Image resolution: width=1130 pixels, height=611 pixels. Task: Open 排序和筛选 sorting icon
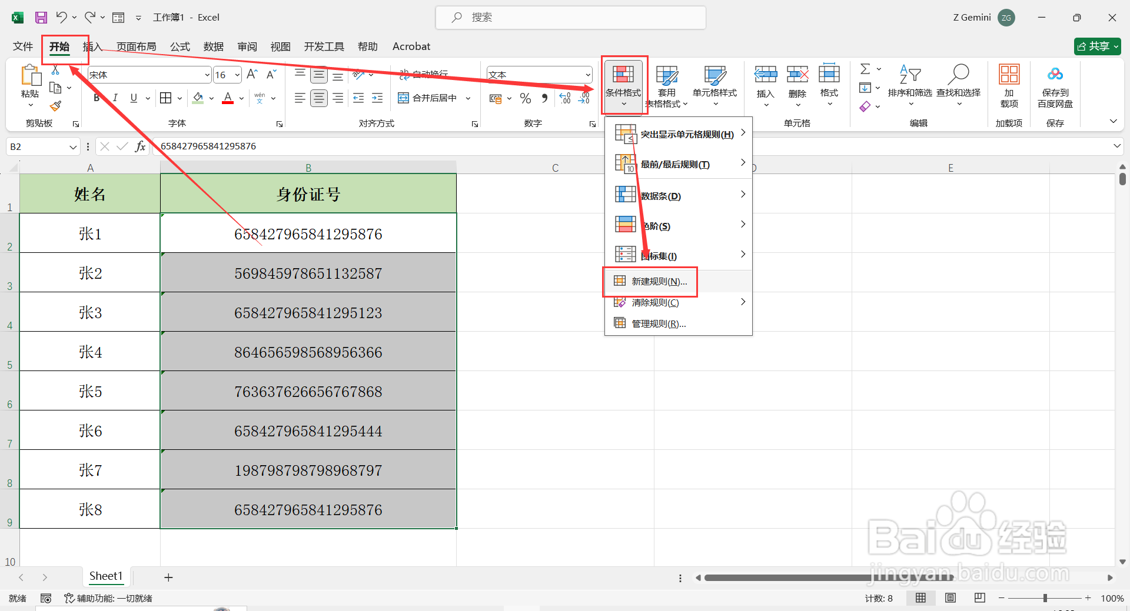910,82
